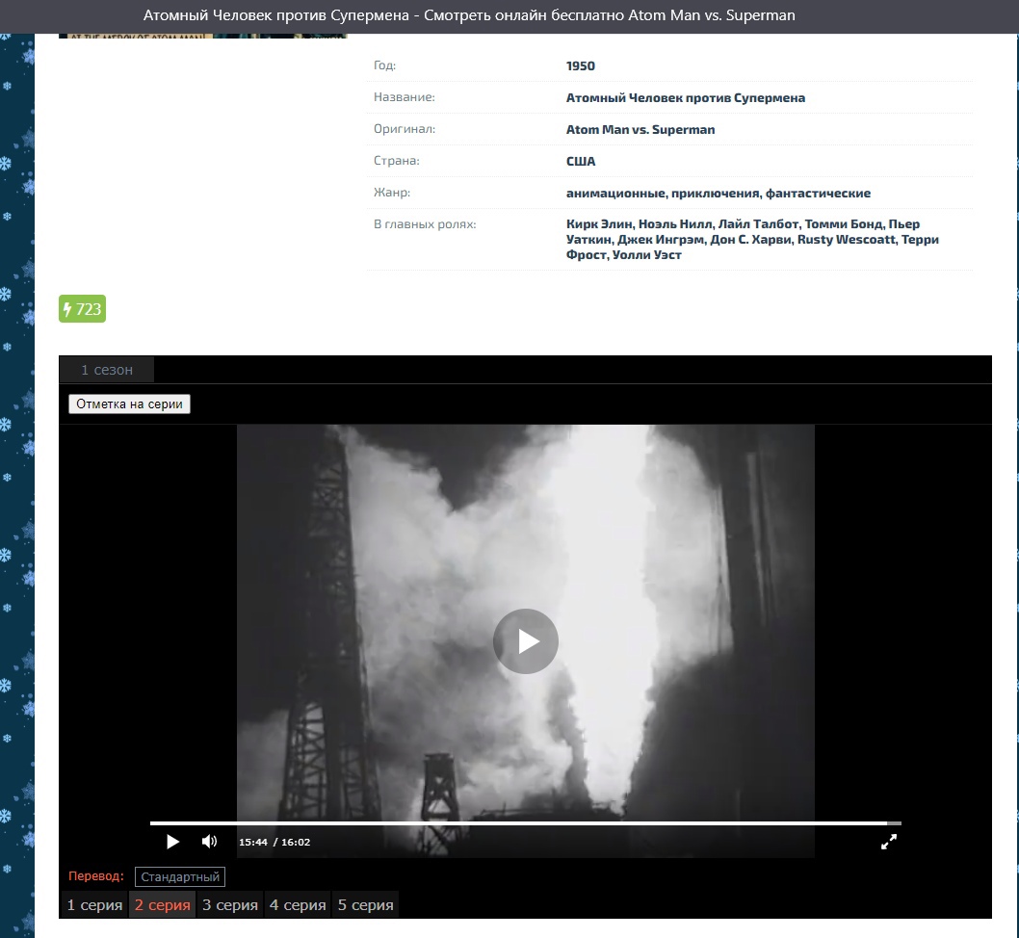The image size is (1019, 938).
Task: Click the Перевод: label
Action: point(96,876)
